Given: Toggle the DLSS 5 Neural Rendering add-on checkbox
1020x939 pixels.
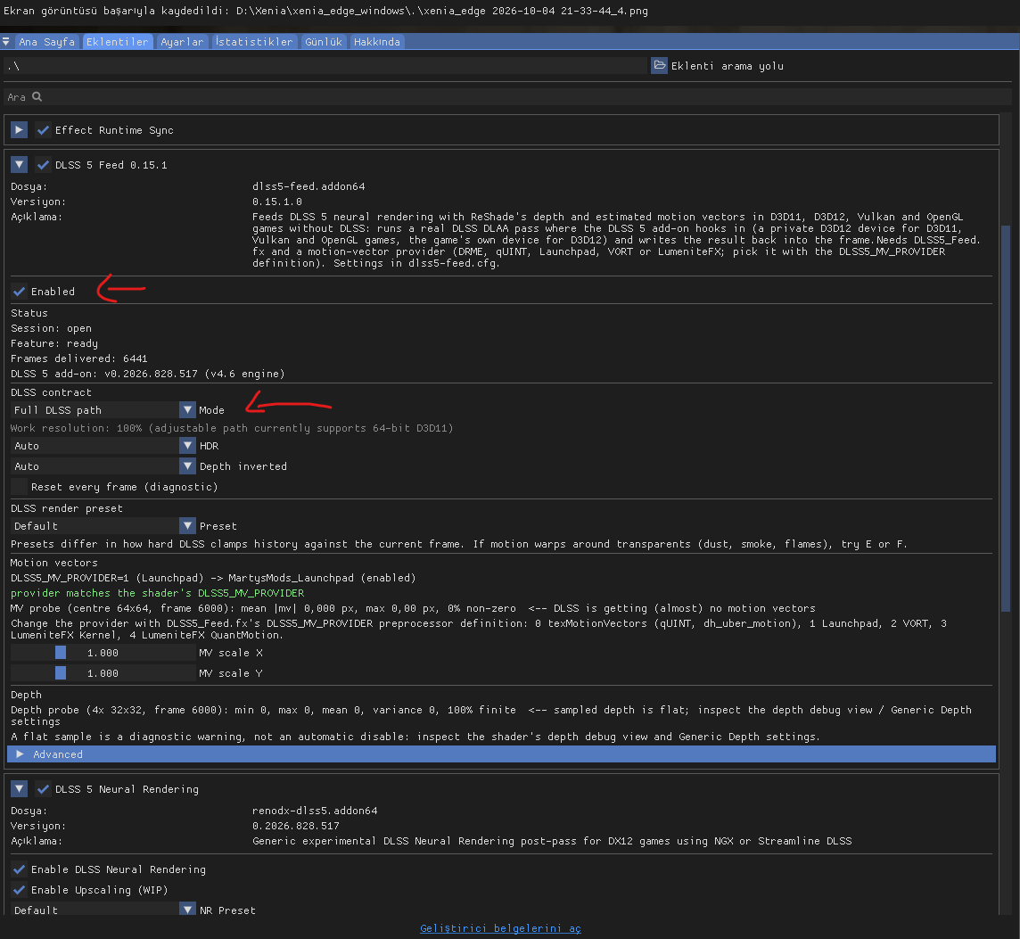Looking at the screenshot, I should 43,788.
